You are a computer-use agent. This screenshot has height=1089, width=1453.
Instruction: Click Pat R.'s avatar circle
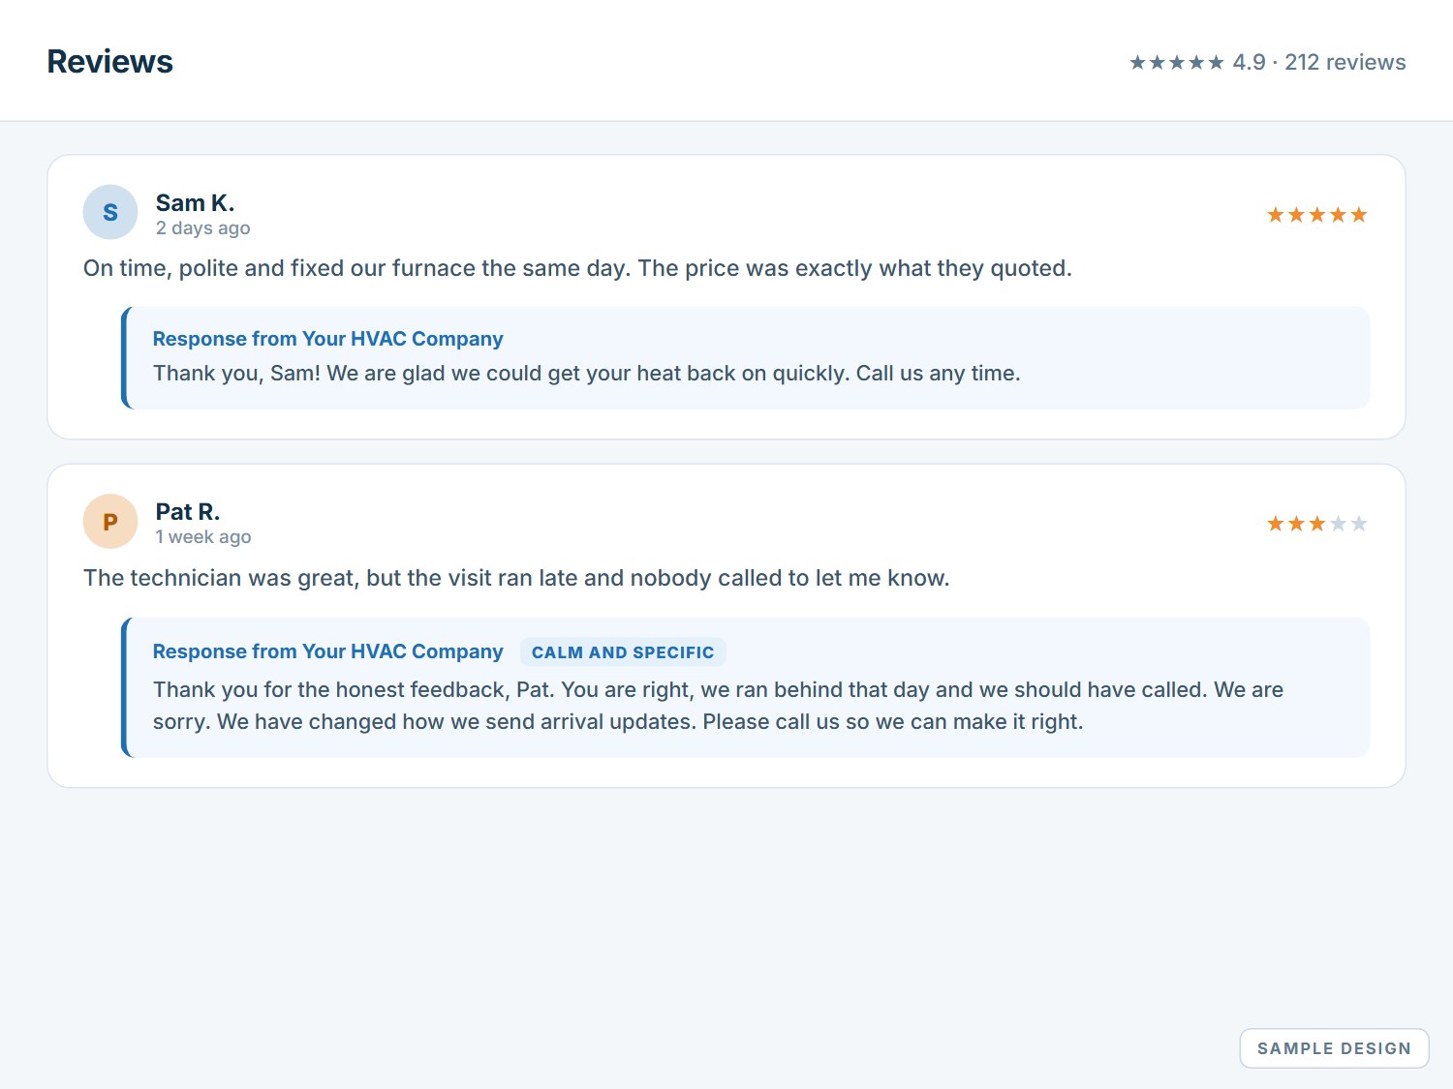(x=110, y=522)
